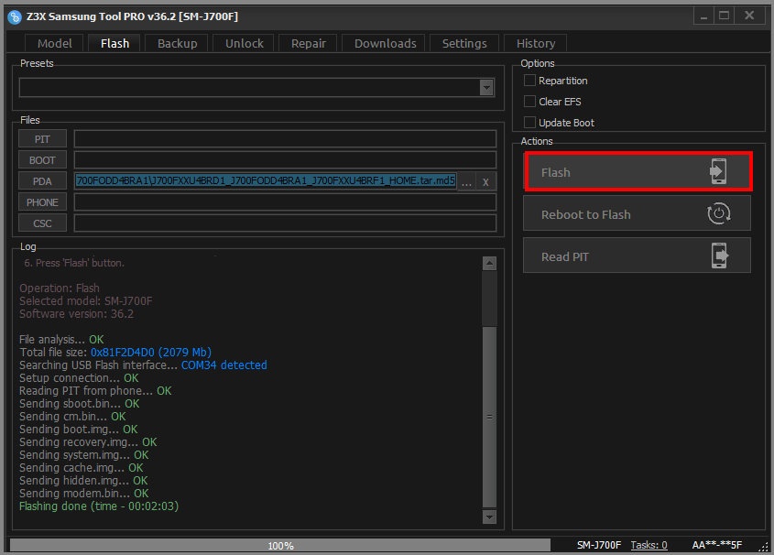Click the CSC file button
774x555 pixels.
(x=42, y=223)
